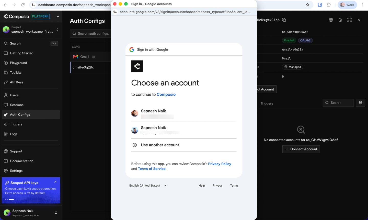Click the Connect Account button
The image size is (368, 220).
[x=301, y=149]
